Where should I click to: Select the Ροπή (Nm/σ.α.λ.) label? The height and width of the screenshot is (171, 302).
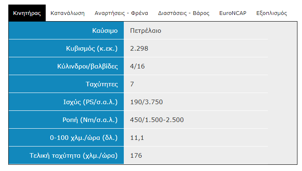(x=90, y=120)
